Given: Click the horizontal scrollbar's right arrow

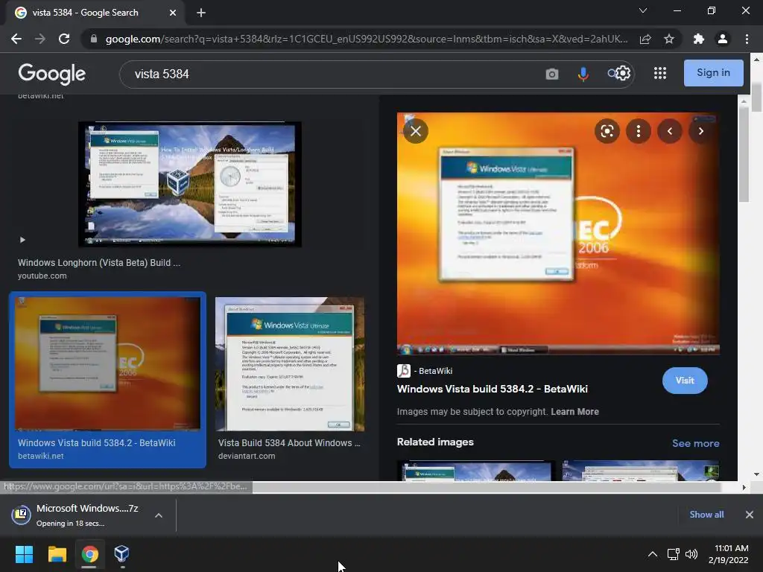Looking at the screenshot, I should click(x=744, y=487).
